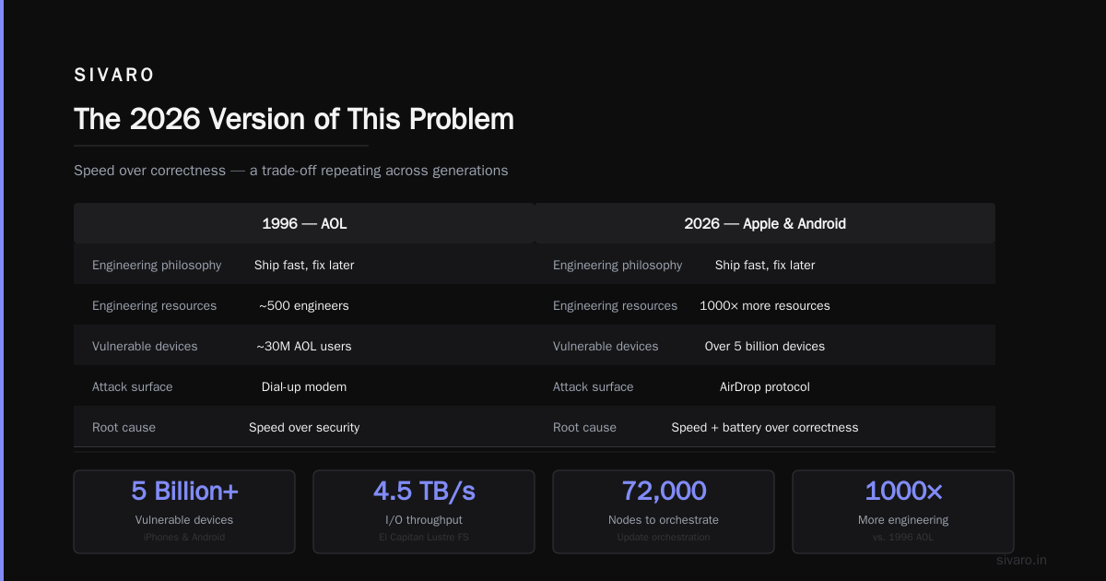
Task: Click the 'Dial-up modem' attack surface cell
Action: coord(304,386)
